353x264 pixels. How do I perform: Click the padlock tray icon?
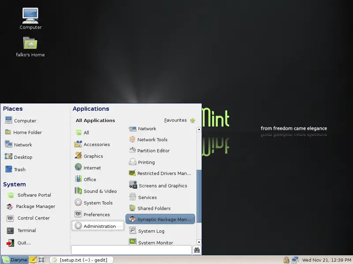[286, 260]
